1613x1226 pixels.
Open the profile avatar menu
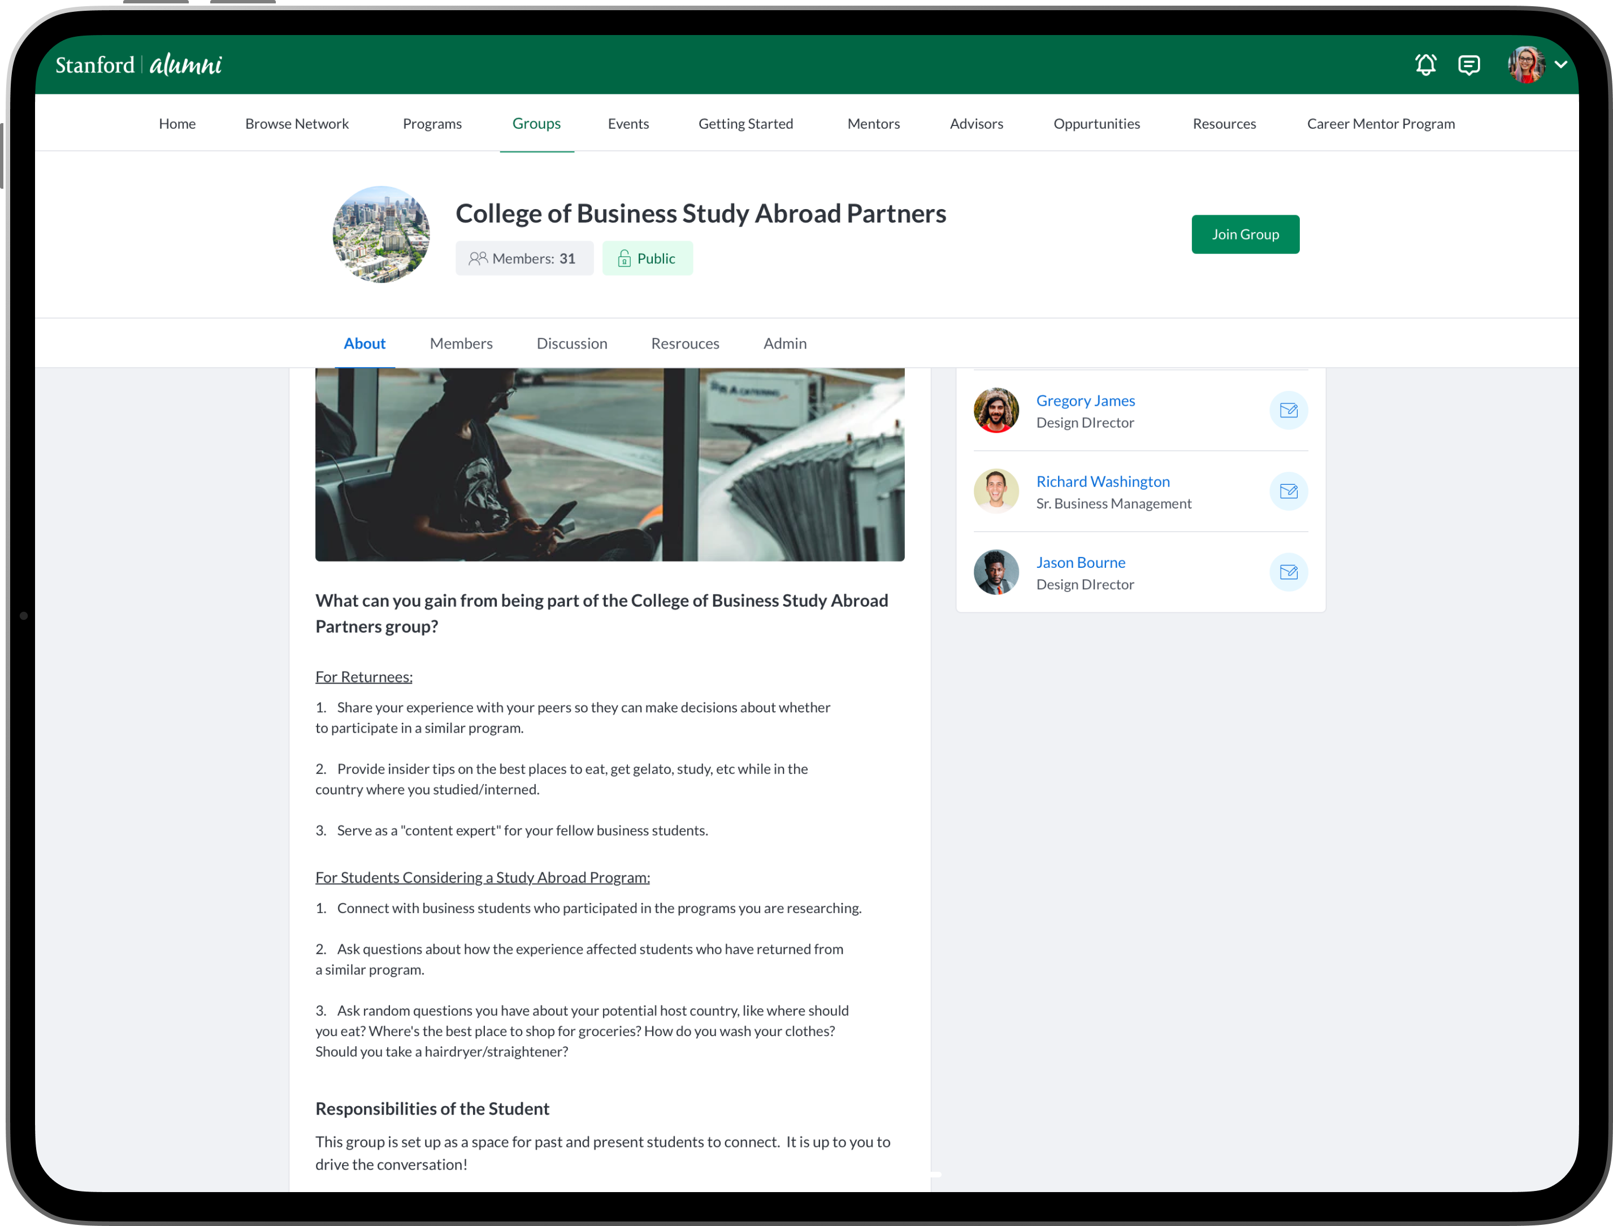1526,65
